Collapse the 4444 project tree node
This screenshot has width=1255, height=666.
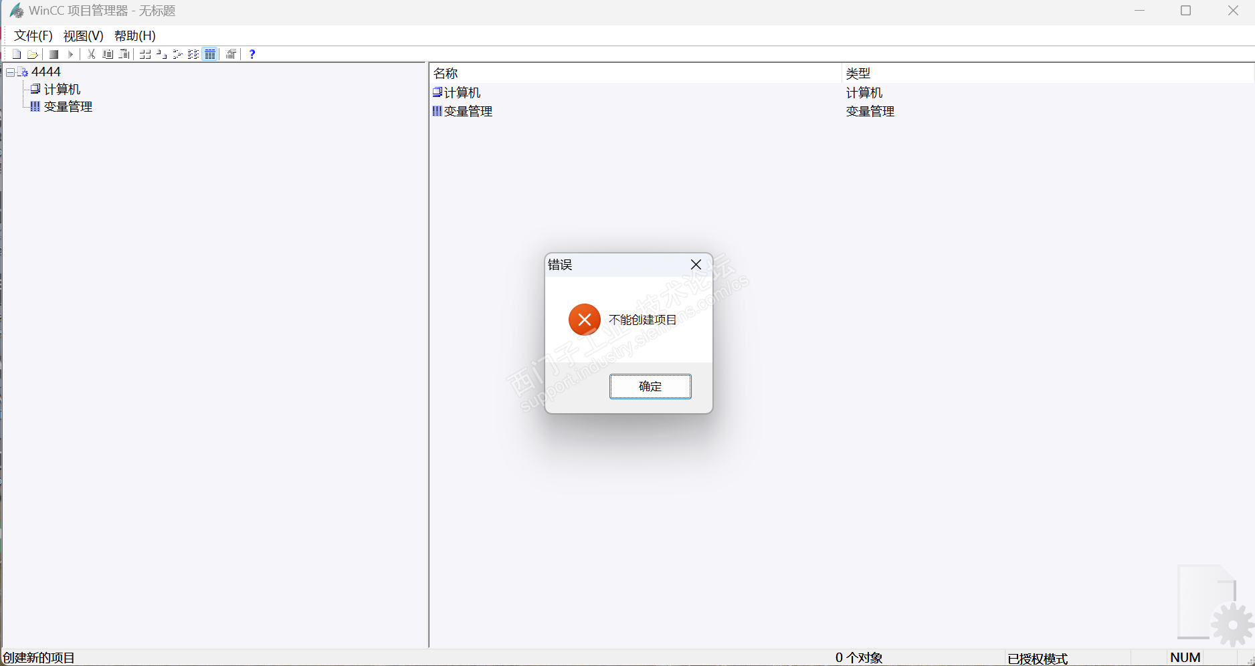(10, 72)
